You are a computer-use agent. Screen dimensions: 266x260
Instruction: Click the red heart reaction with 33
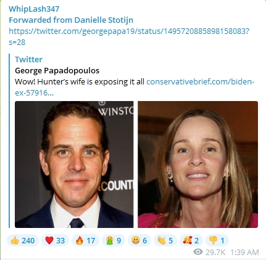pos(55,240)
